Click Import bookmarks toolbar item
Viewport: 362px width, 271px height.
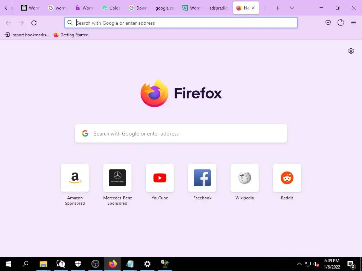[x=27, y=35]
